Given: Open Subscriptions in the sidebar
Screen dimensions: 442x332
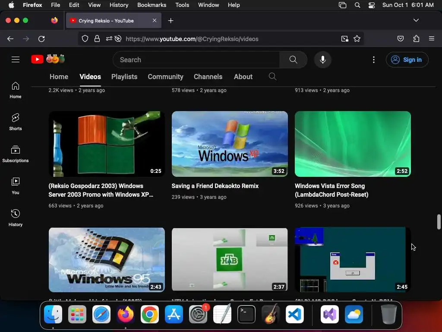Looking at the screenshot, I should pyautogui.click(x=16, y=154).
